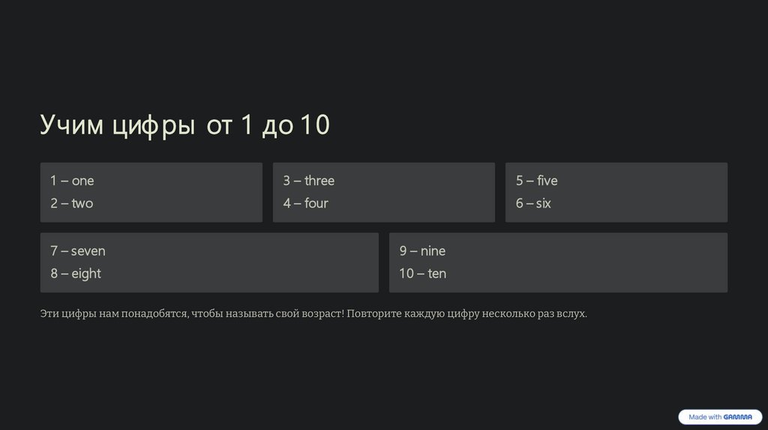Select the '8 – eight' line
Screen dimensions: 768x430
76,273
